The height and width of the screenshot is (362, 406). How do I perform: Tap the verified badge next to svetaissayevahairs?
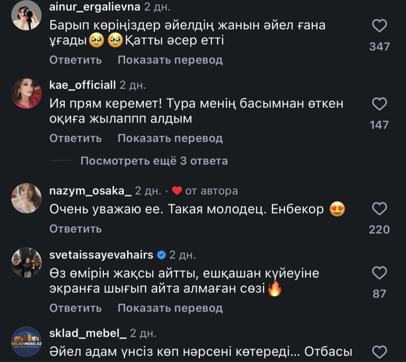tap(161, 255)
